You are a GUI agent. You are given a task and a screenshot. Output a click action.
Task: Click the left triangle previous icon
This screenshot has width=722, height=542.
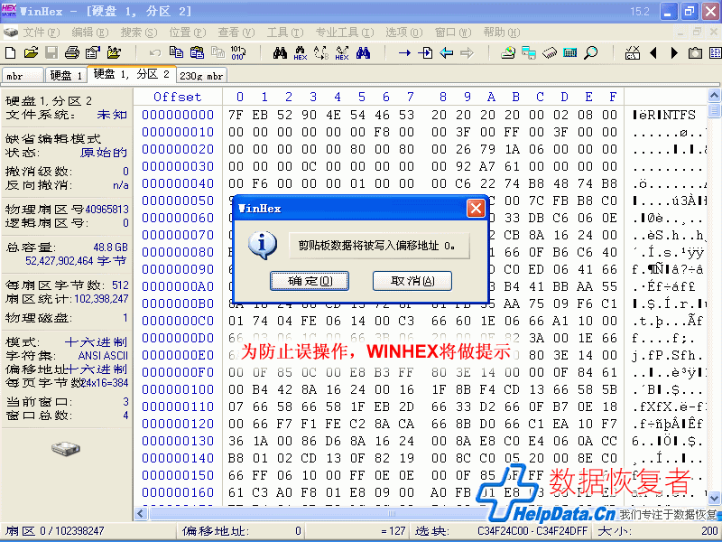pos(653,53)
